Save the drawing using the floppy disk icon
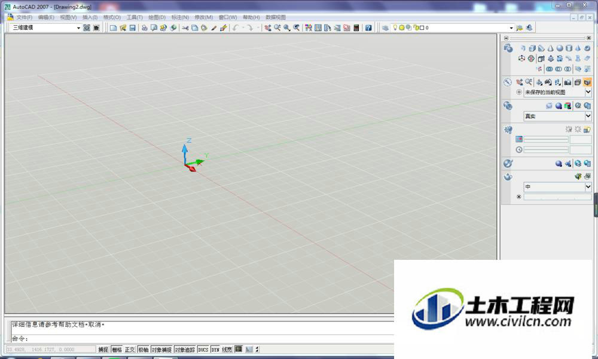The width and height of the screenshot is (598, 359). click(132, 28)
